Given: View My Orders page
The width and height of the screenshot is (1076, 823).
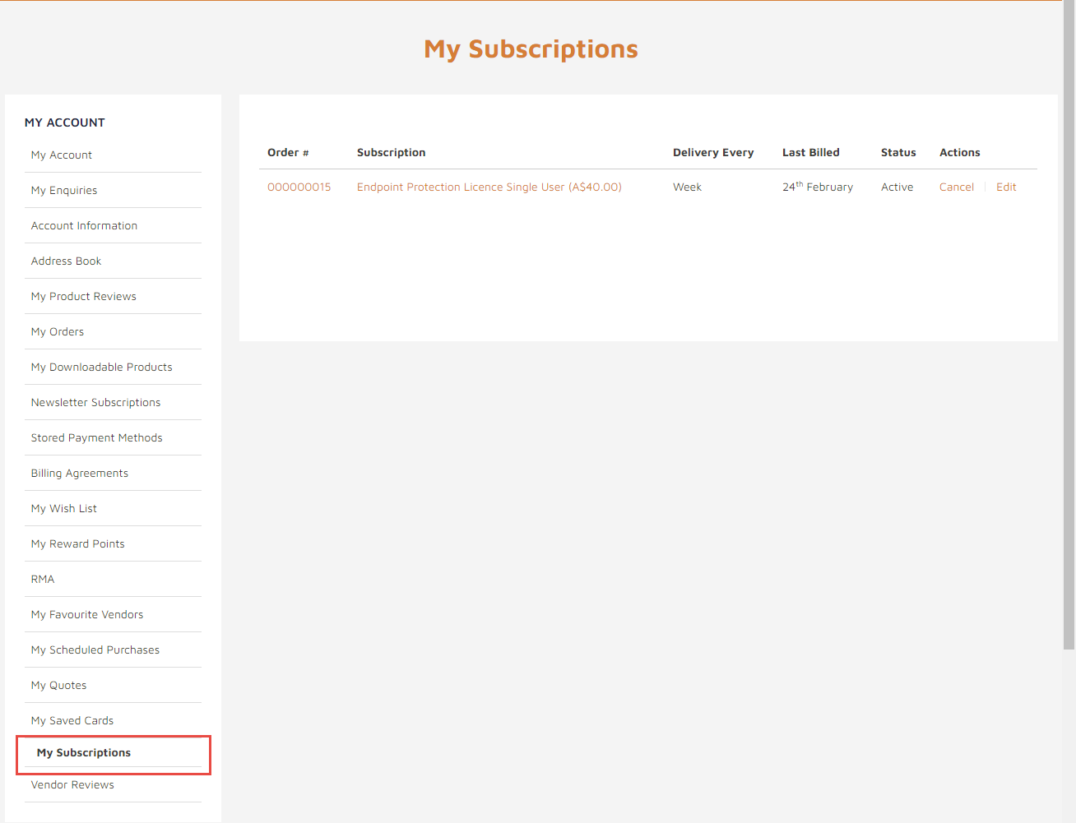Looking at the screenshot, I should click(x=58, y=331).
